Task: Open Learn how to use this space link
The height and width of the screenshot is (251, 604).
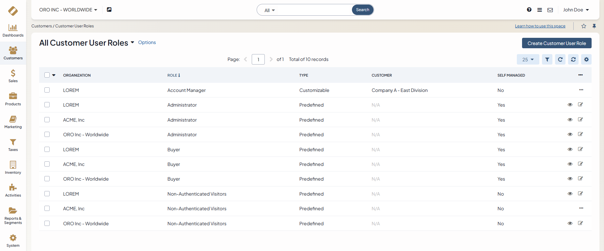Action: [540, 26]
